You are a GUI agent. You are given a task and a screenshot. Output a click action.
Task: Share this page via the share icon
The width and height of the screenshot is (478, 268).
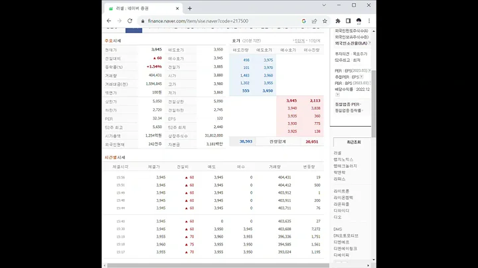[x=314, y=21]
